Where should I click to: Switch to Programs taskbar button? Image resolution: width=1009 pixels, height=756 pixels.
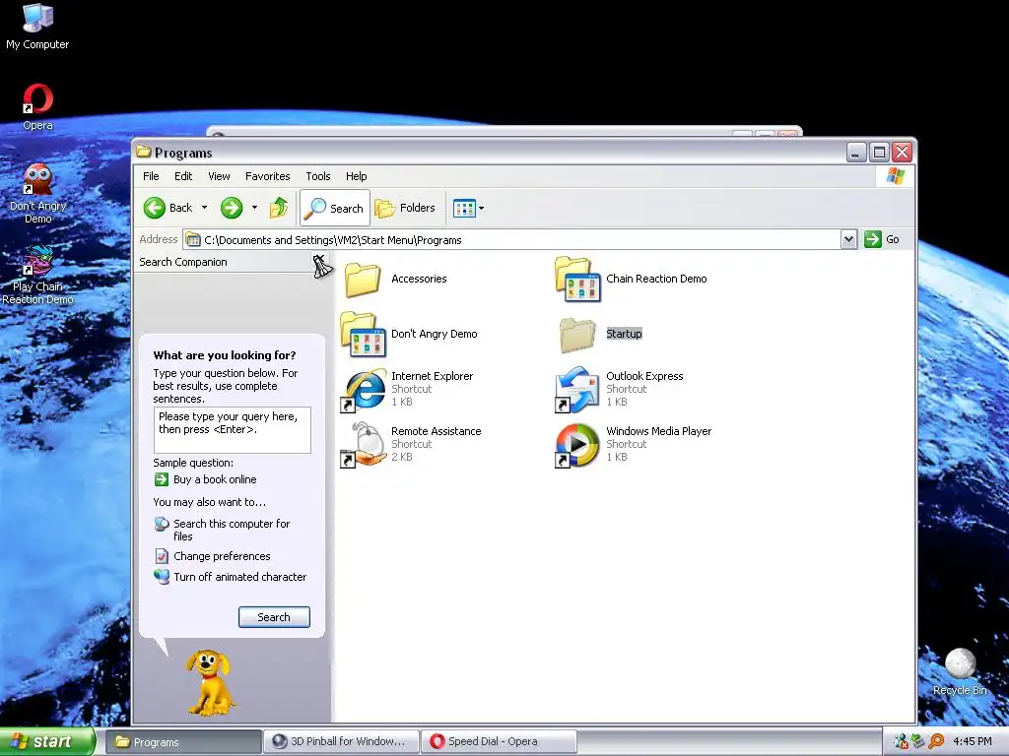click(x=182, y=742)
